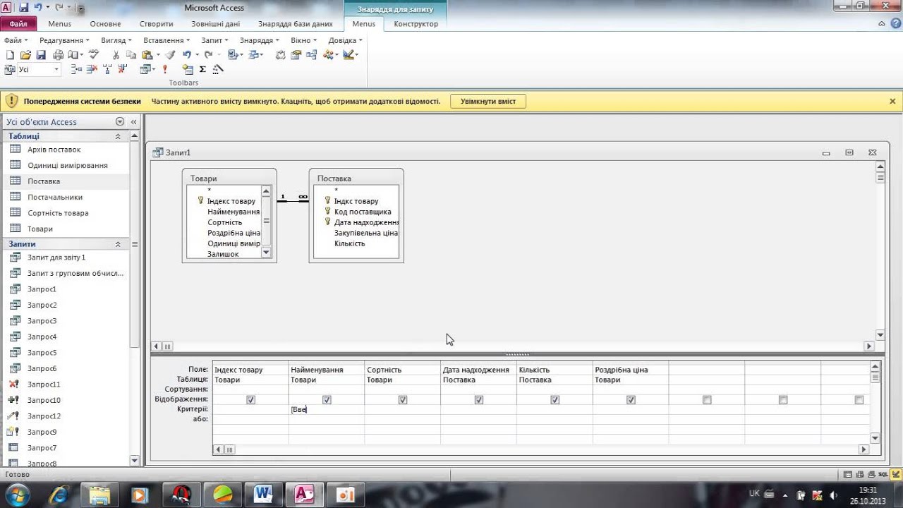
Task: Switch to the Конструктор ribbon tab
Action: 416,24
